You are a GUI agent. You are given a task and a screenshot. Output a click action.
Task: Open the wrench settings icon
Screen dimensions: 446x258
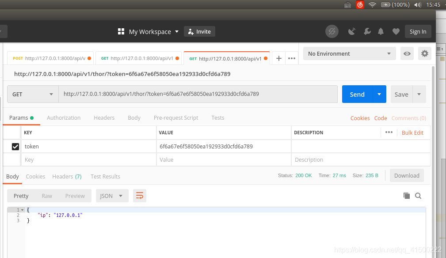(x=367, y=31)
